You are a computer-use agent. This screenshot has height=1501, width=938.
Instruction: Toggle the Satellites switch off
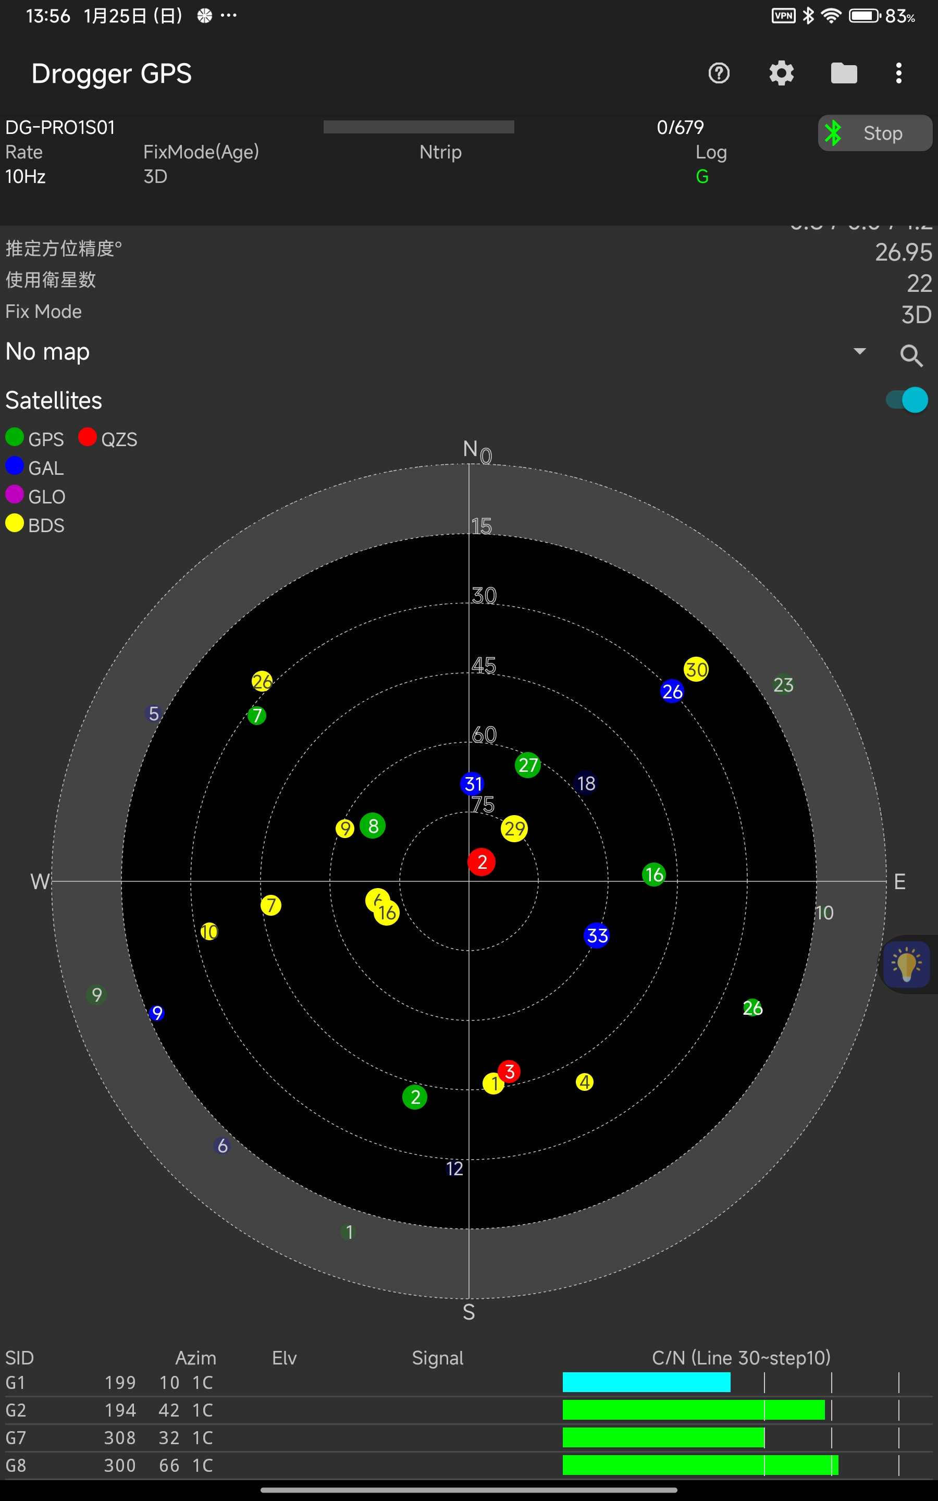pyautogui.click(x=906, y=400)
